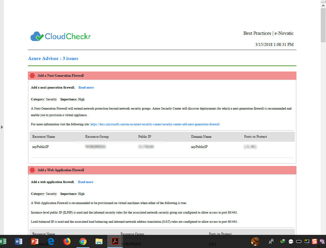The width and height of the screenshot is (326, 248).
Task: Click the Ports to Protect header in the first table
Action: click(255, 136)
